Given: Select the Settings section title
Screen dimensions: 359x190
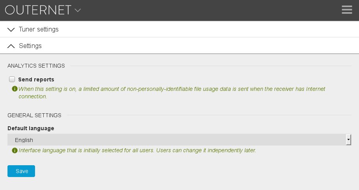Looking at the screenshot, I should [30, 46].
